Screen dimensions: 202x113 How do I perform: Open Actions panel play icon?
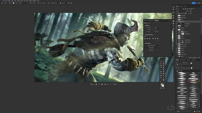tap(173, 16)
